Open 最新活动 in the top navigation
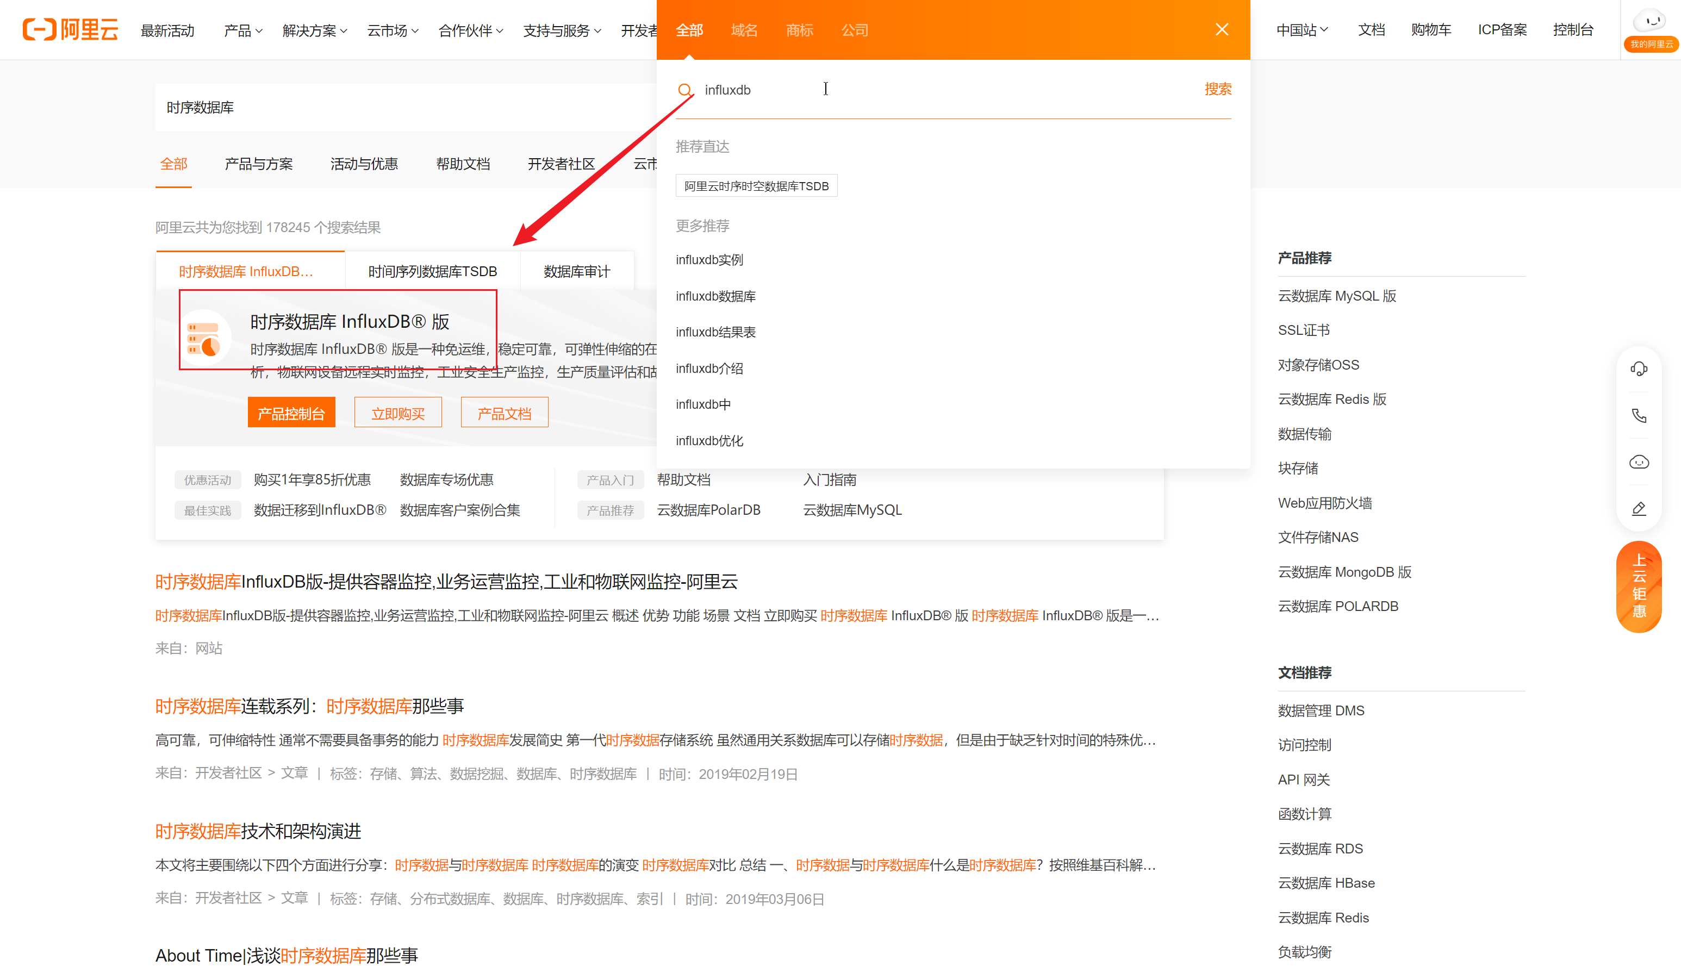Screen dimensions: 1681x979 coord(167,30)
